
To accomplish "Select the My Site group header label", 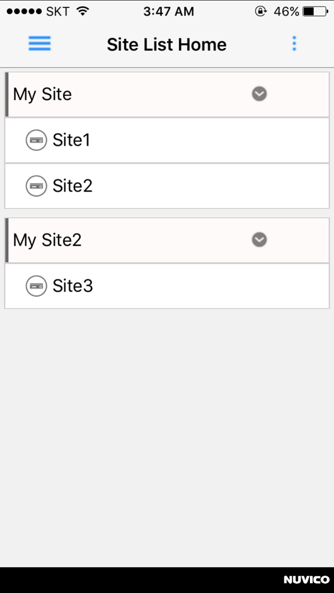I will point(43,94).
